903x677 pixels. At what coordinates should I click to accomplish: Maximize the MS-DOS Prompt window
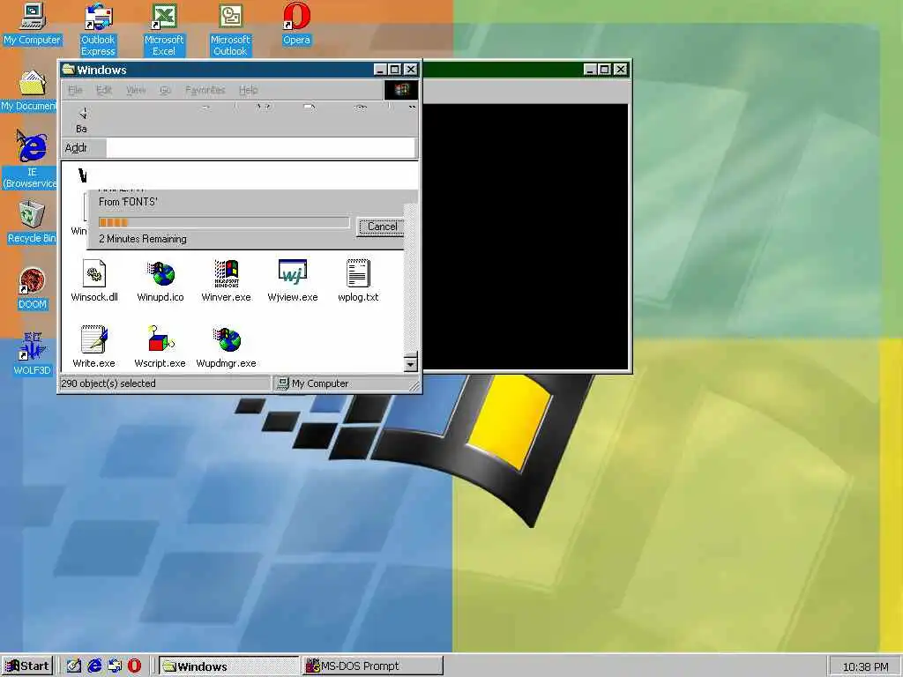pyautogui.click(x=604, y=70)
